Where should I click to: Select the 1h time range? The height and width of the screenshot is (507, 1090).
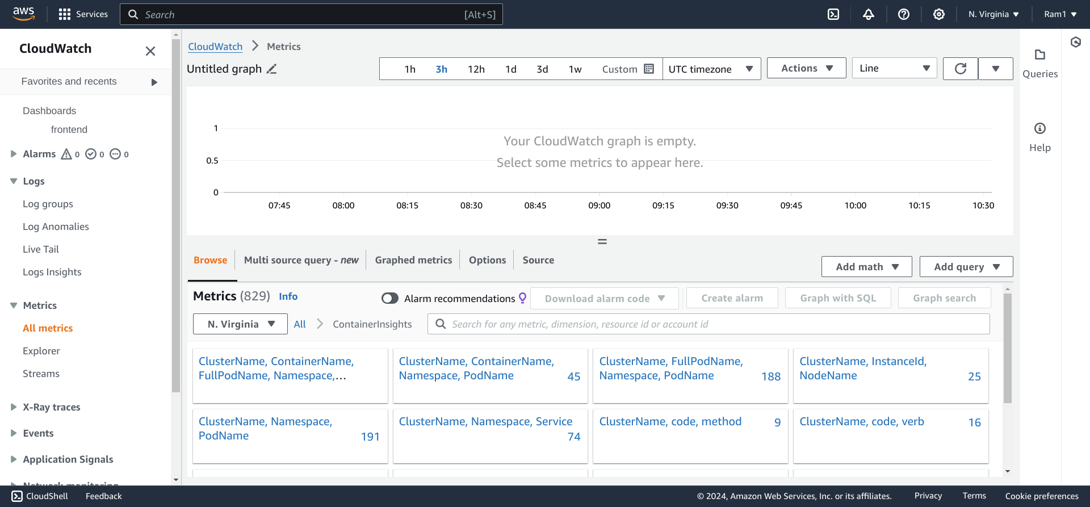[x=410, y=69]
